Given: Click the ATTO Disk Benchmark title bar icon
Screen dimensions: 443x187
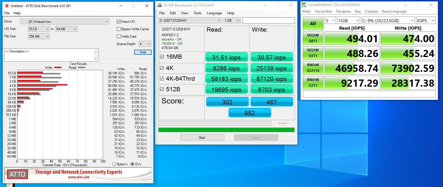Looking at the screenshot, I should click(x=7, y=6).
